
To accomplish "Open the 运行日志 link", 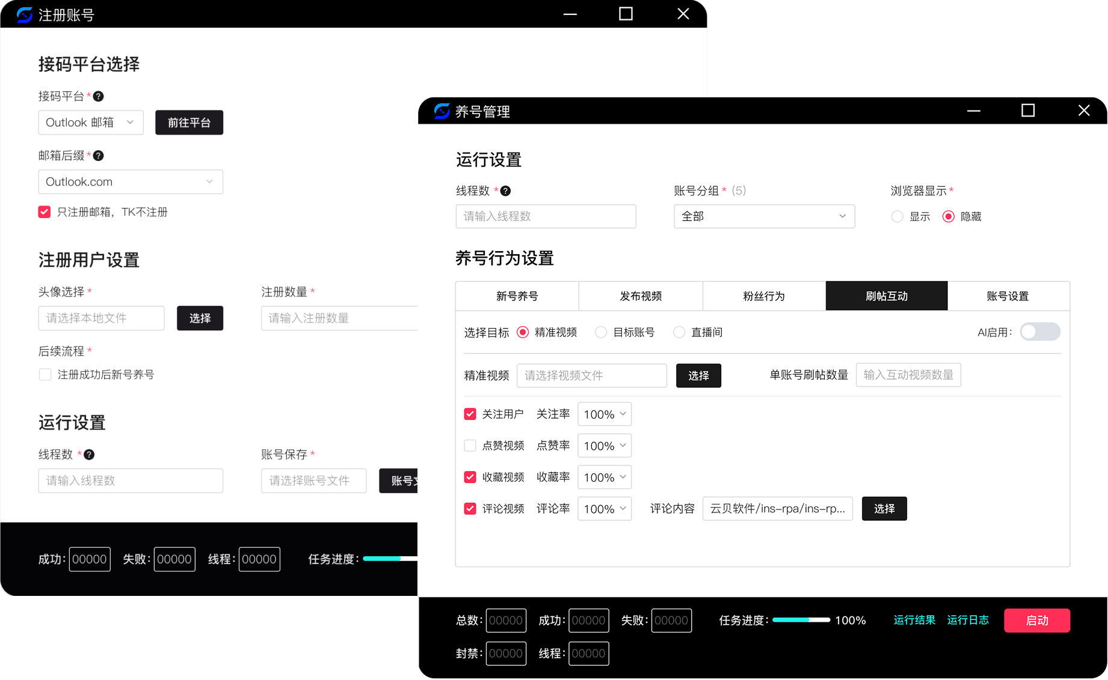I will [x=967, y=620].
